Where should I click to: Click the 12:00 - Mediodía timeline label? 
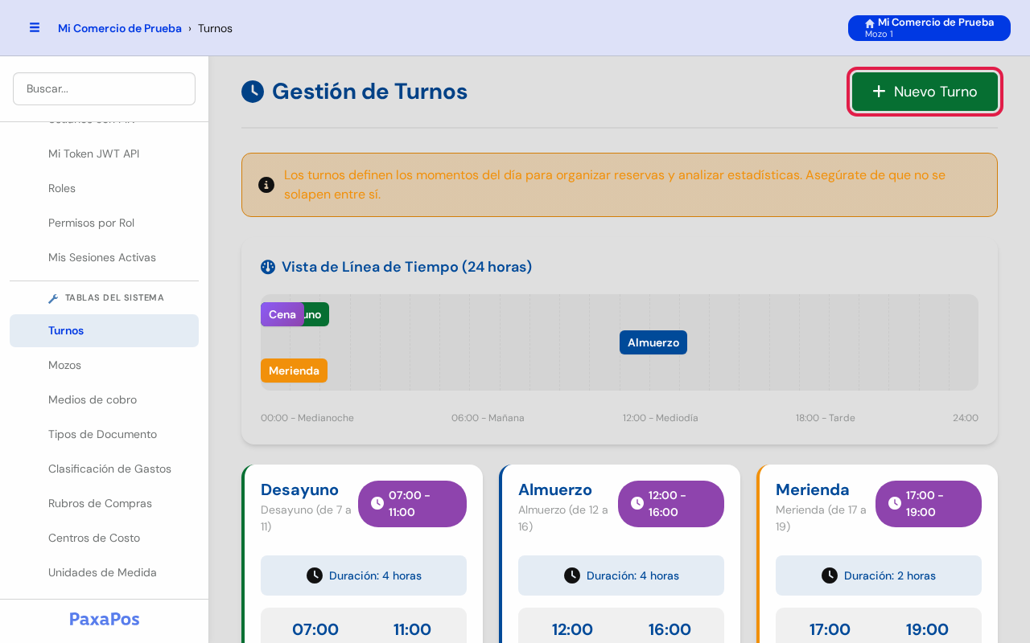point(661,418)
